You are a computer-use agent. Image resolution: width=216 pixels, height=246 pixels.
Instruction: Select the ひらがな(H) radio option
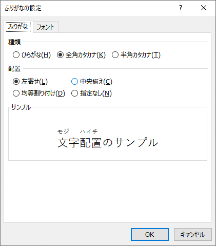(32, 55)
